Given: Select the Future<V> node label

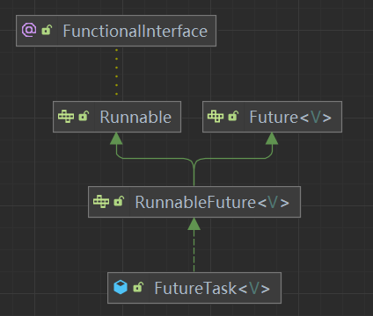Looking at the screenshot, I should click(x=290, y=118).
